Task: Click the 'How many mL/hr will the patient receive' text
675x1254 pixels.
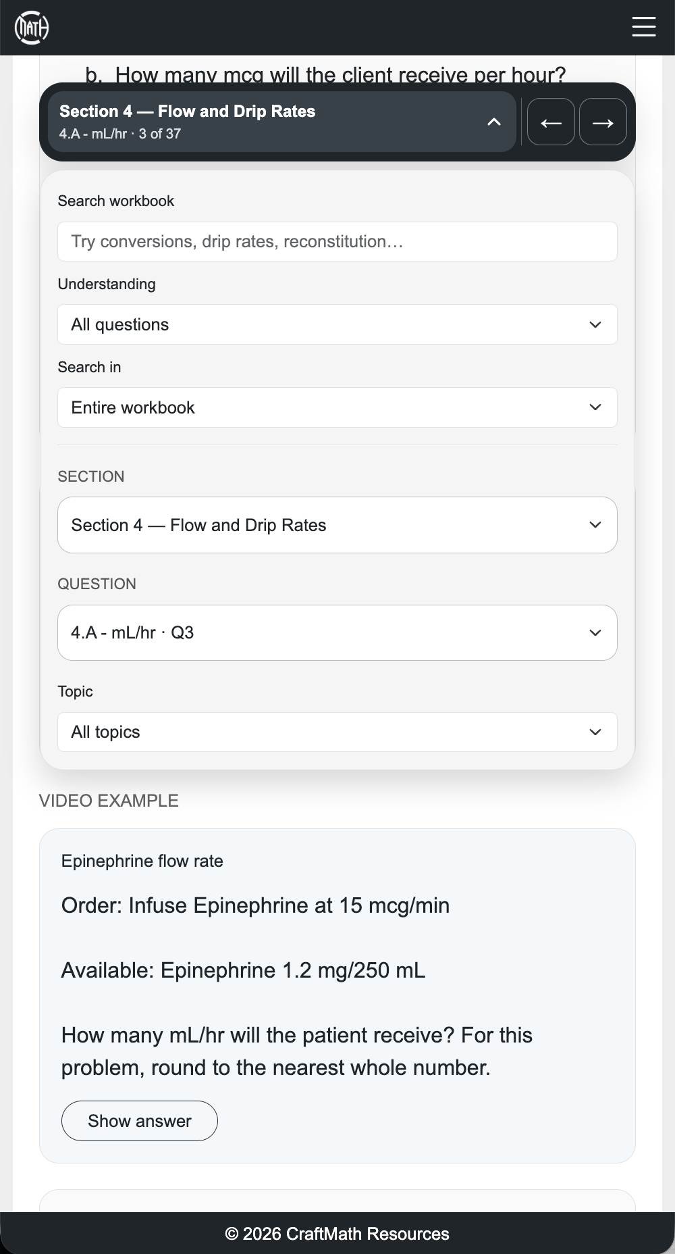Action: pos(297,1051)
